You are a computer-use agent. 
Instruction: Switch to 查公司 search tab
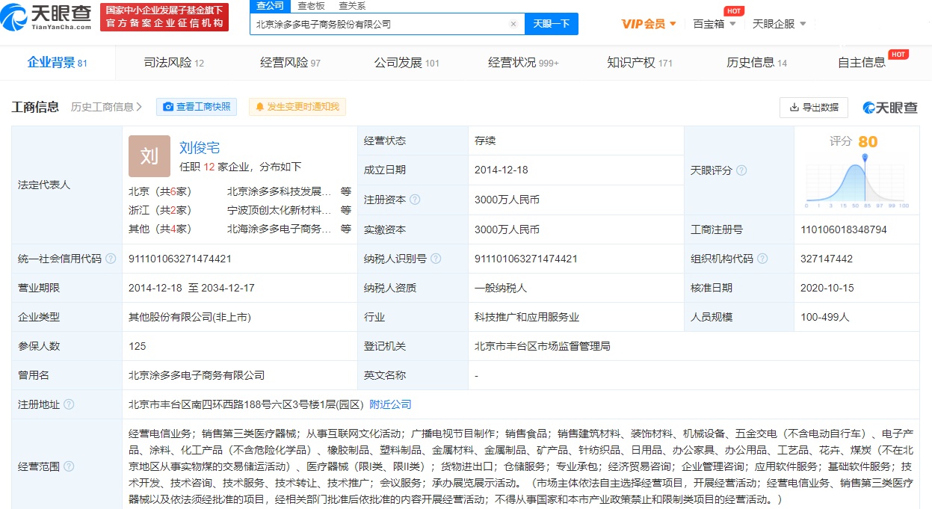[270, 6]
